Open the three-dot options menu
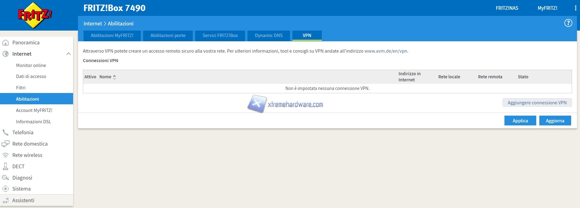This screenshot has width=580, height=208. pyautogui.click(x=575, y=8)
